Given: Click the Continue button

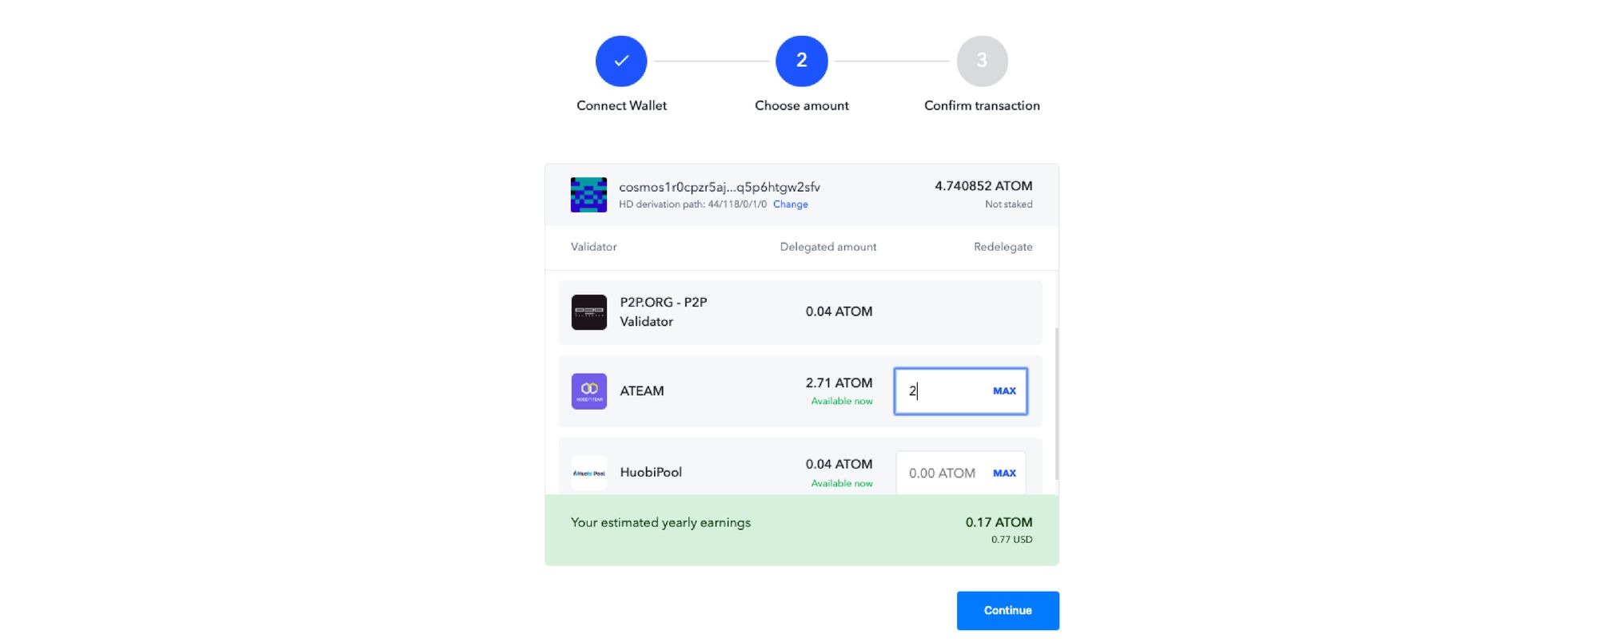Looking at the screenshot, I should click(1007, 610).
